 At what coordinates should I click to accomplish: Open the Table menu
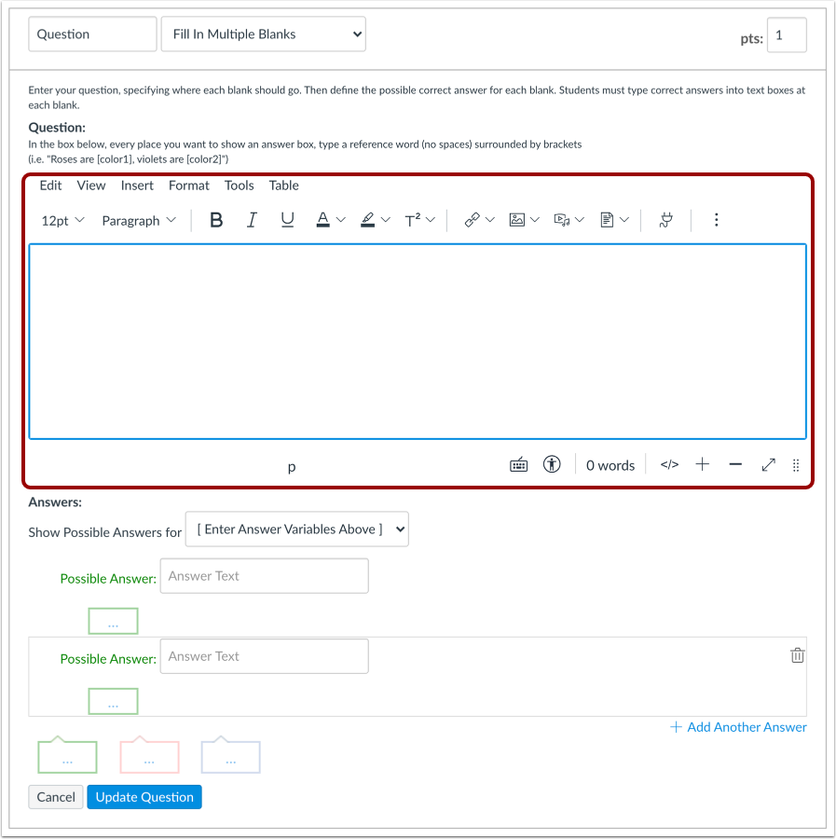pyautogui.click(x=283, y=186)
